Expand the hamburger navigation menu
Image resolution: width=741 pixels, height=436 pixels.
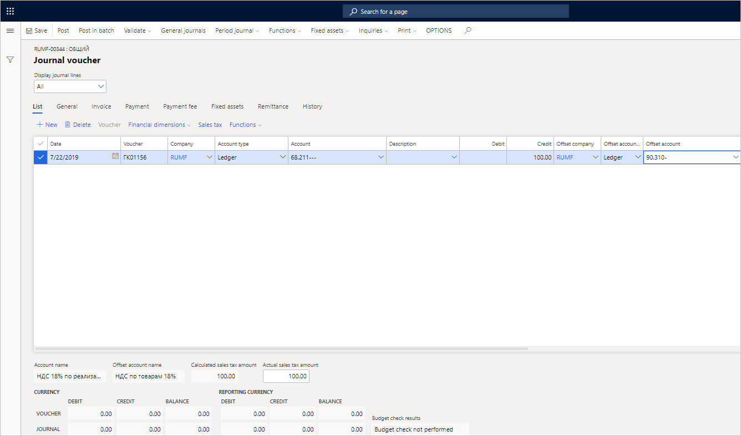(10, 30)
